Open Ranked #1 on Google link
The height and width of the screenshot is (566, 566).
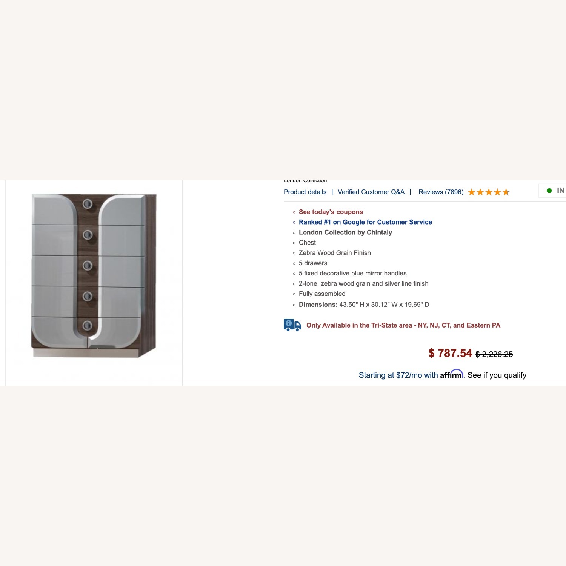pyautogui.click(x=365, y=222)
